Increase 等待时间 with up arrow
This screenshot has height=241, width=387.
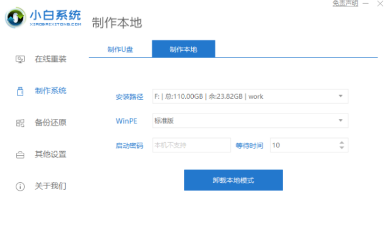tap(341, 143)
